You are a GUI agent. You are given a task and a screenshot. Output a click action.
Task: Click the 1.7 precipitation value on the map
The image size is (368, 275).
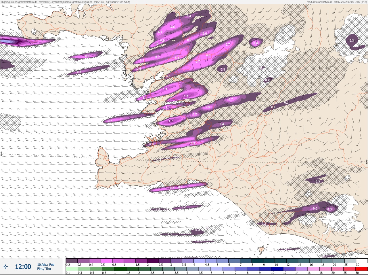171,121
